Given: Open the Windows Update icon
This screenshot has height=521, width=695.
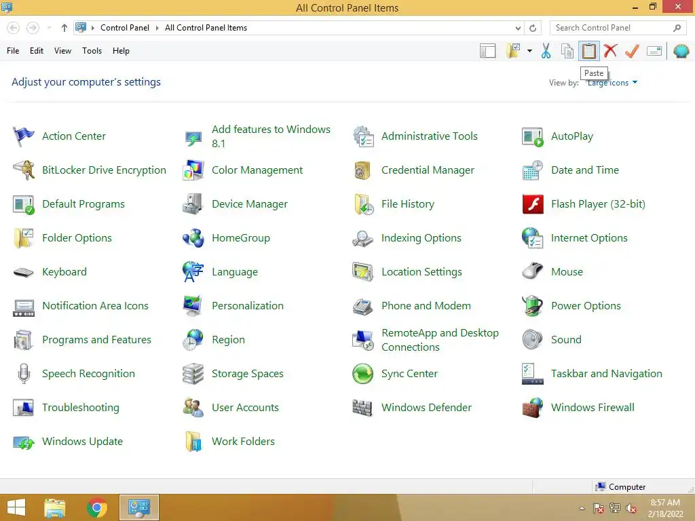Looking at the screenshot, I should pyautogui.click(x=24, y=442).
